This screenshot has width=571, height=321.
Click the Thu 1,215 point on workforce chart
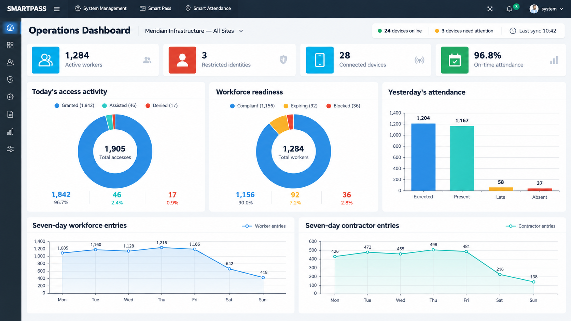[162, 248]
